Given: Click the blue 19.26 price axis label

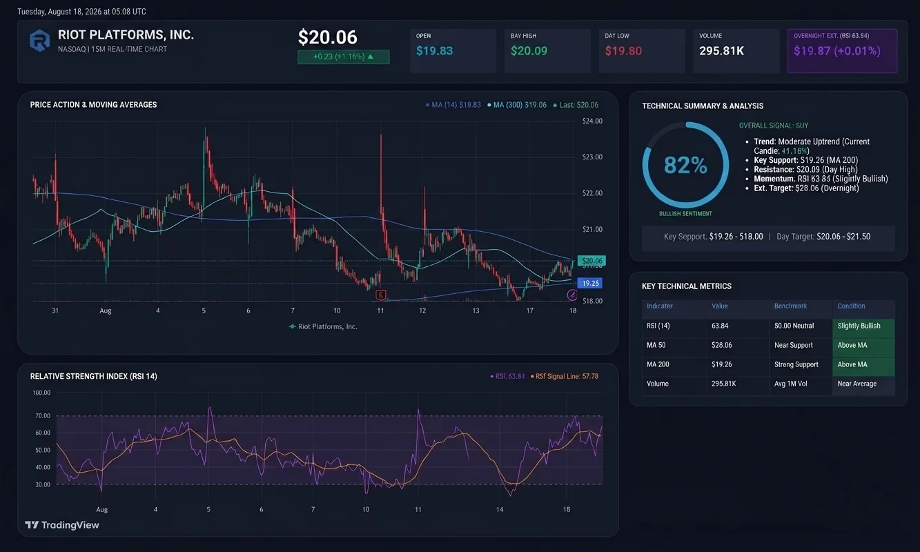Looking at the screenshot, I should (590, 283).
